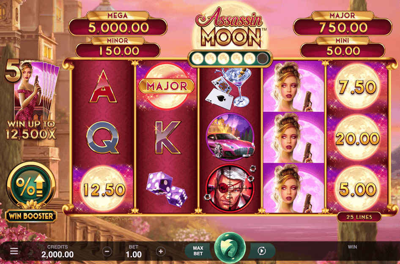Activate the Win Booster percent icon
Image resolution: width=400 pixels, height=264 pixels.
pos(31,185)
